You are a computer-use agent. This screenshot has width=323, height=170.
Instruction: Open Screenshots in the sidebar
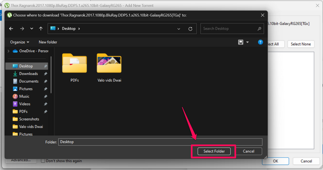27,119
